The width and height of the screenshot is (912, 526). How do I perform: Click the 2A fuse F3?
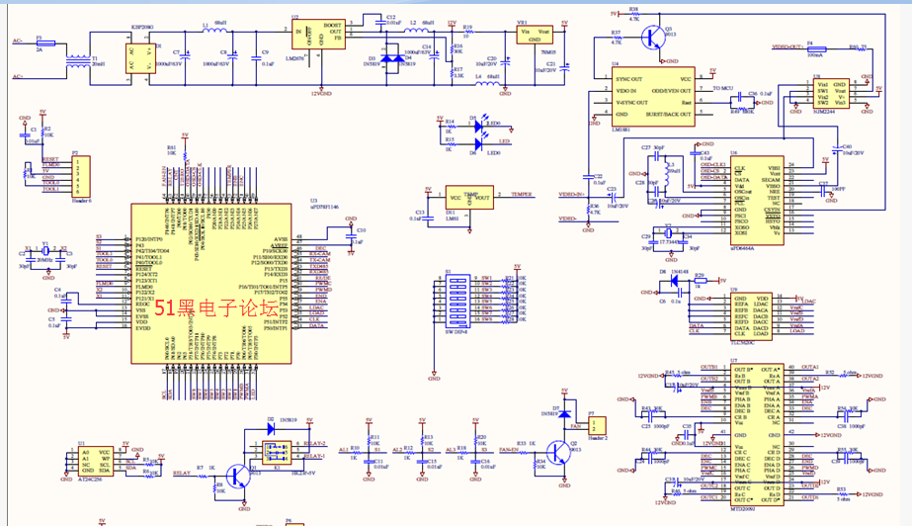tap(45, 43)
